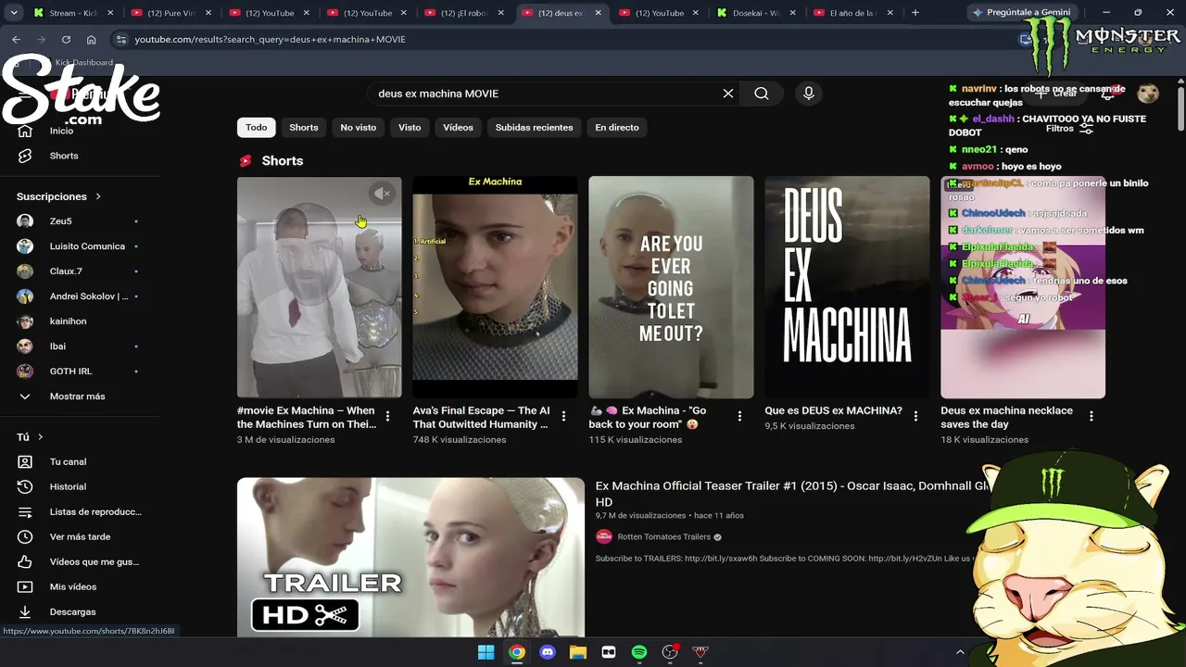This screenshot has width=1186, height=667.
Task: Go to Inicio in the YouTube sidebar
Action: click(x=61, y=131)
